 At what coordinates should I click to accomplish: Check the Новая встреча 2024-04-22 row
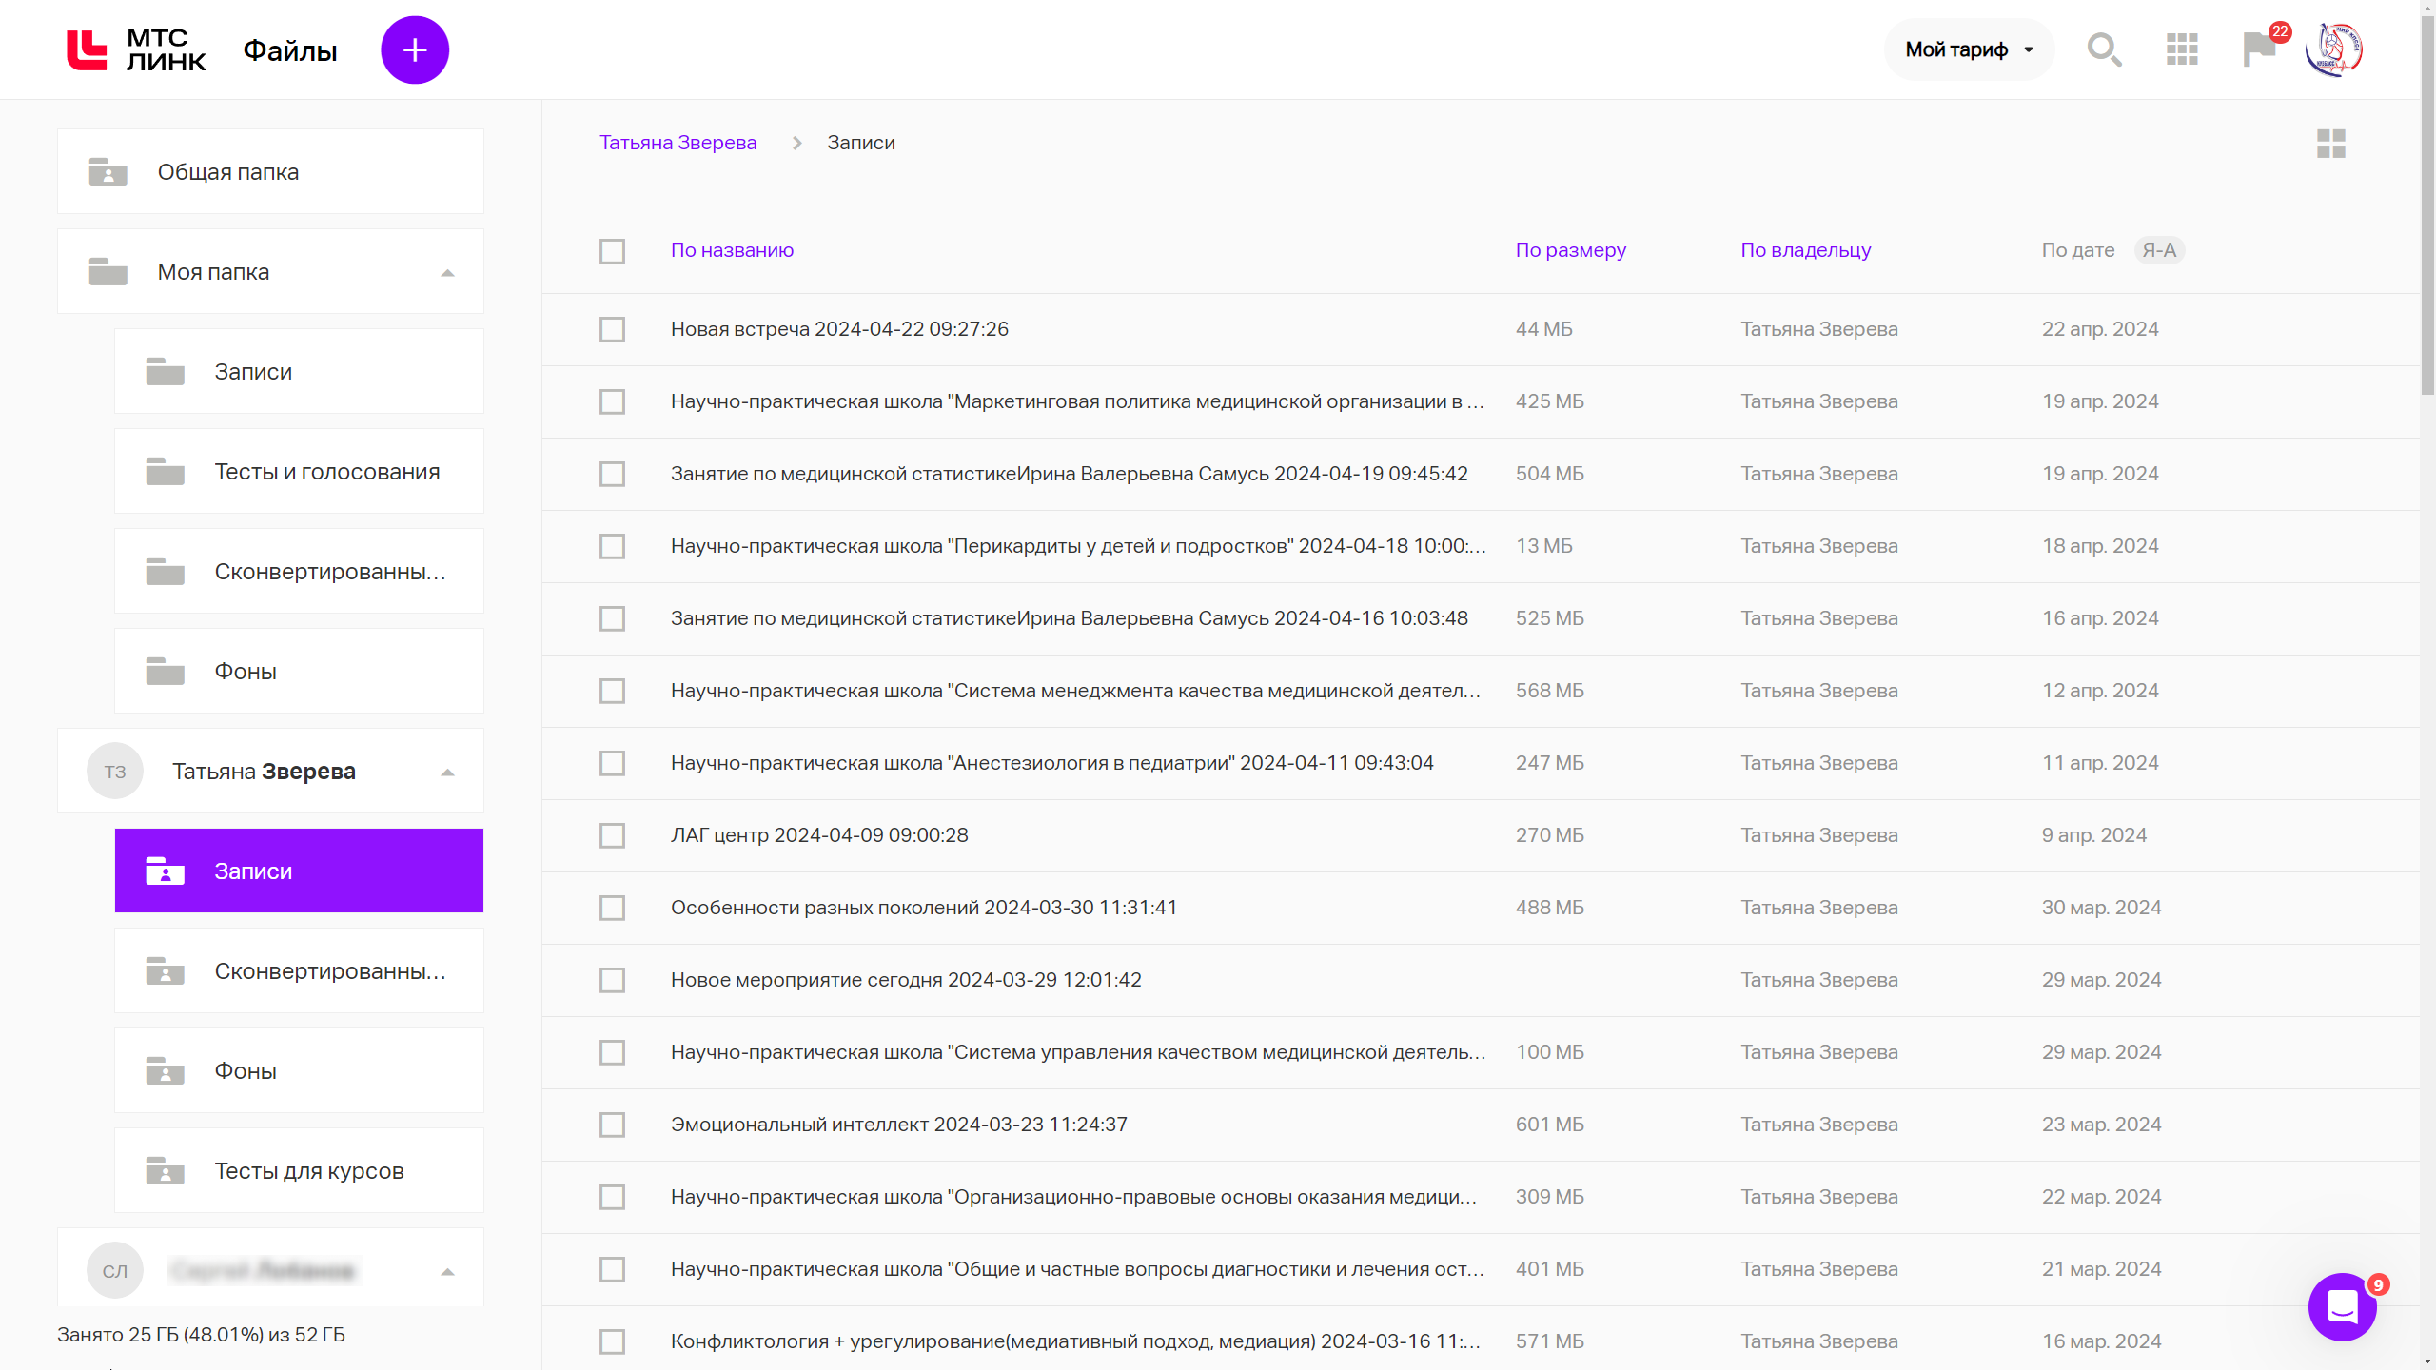(612, 329)
